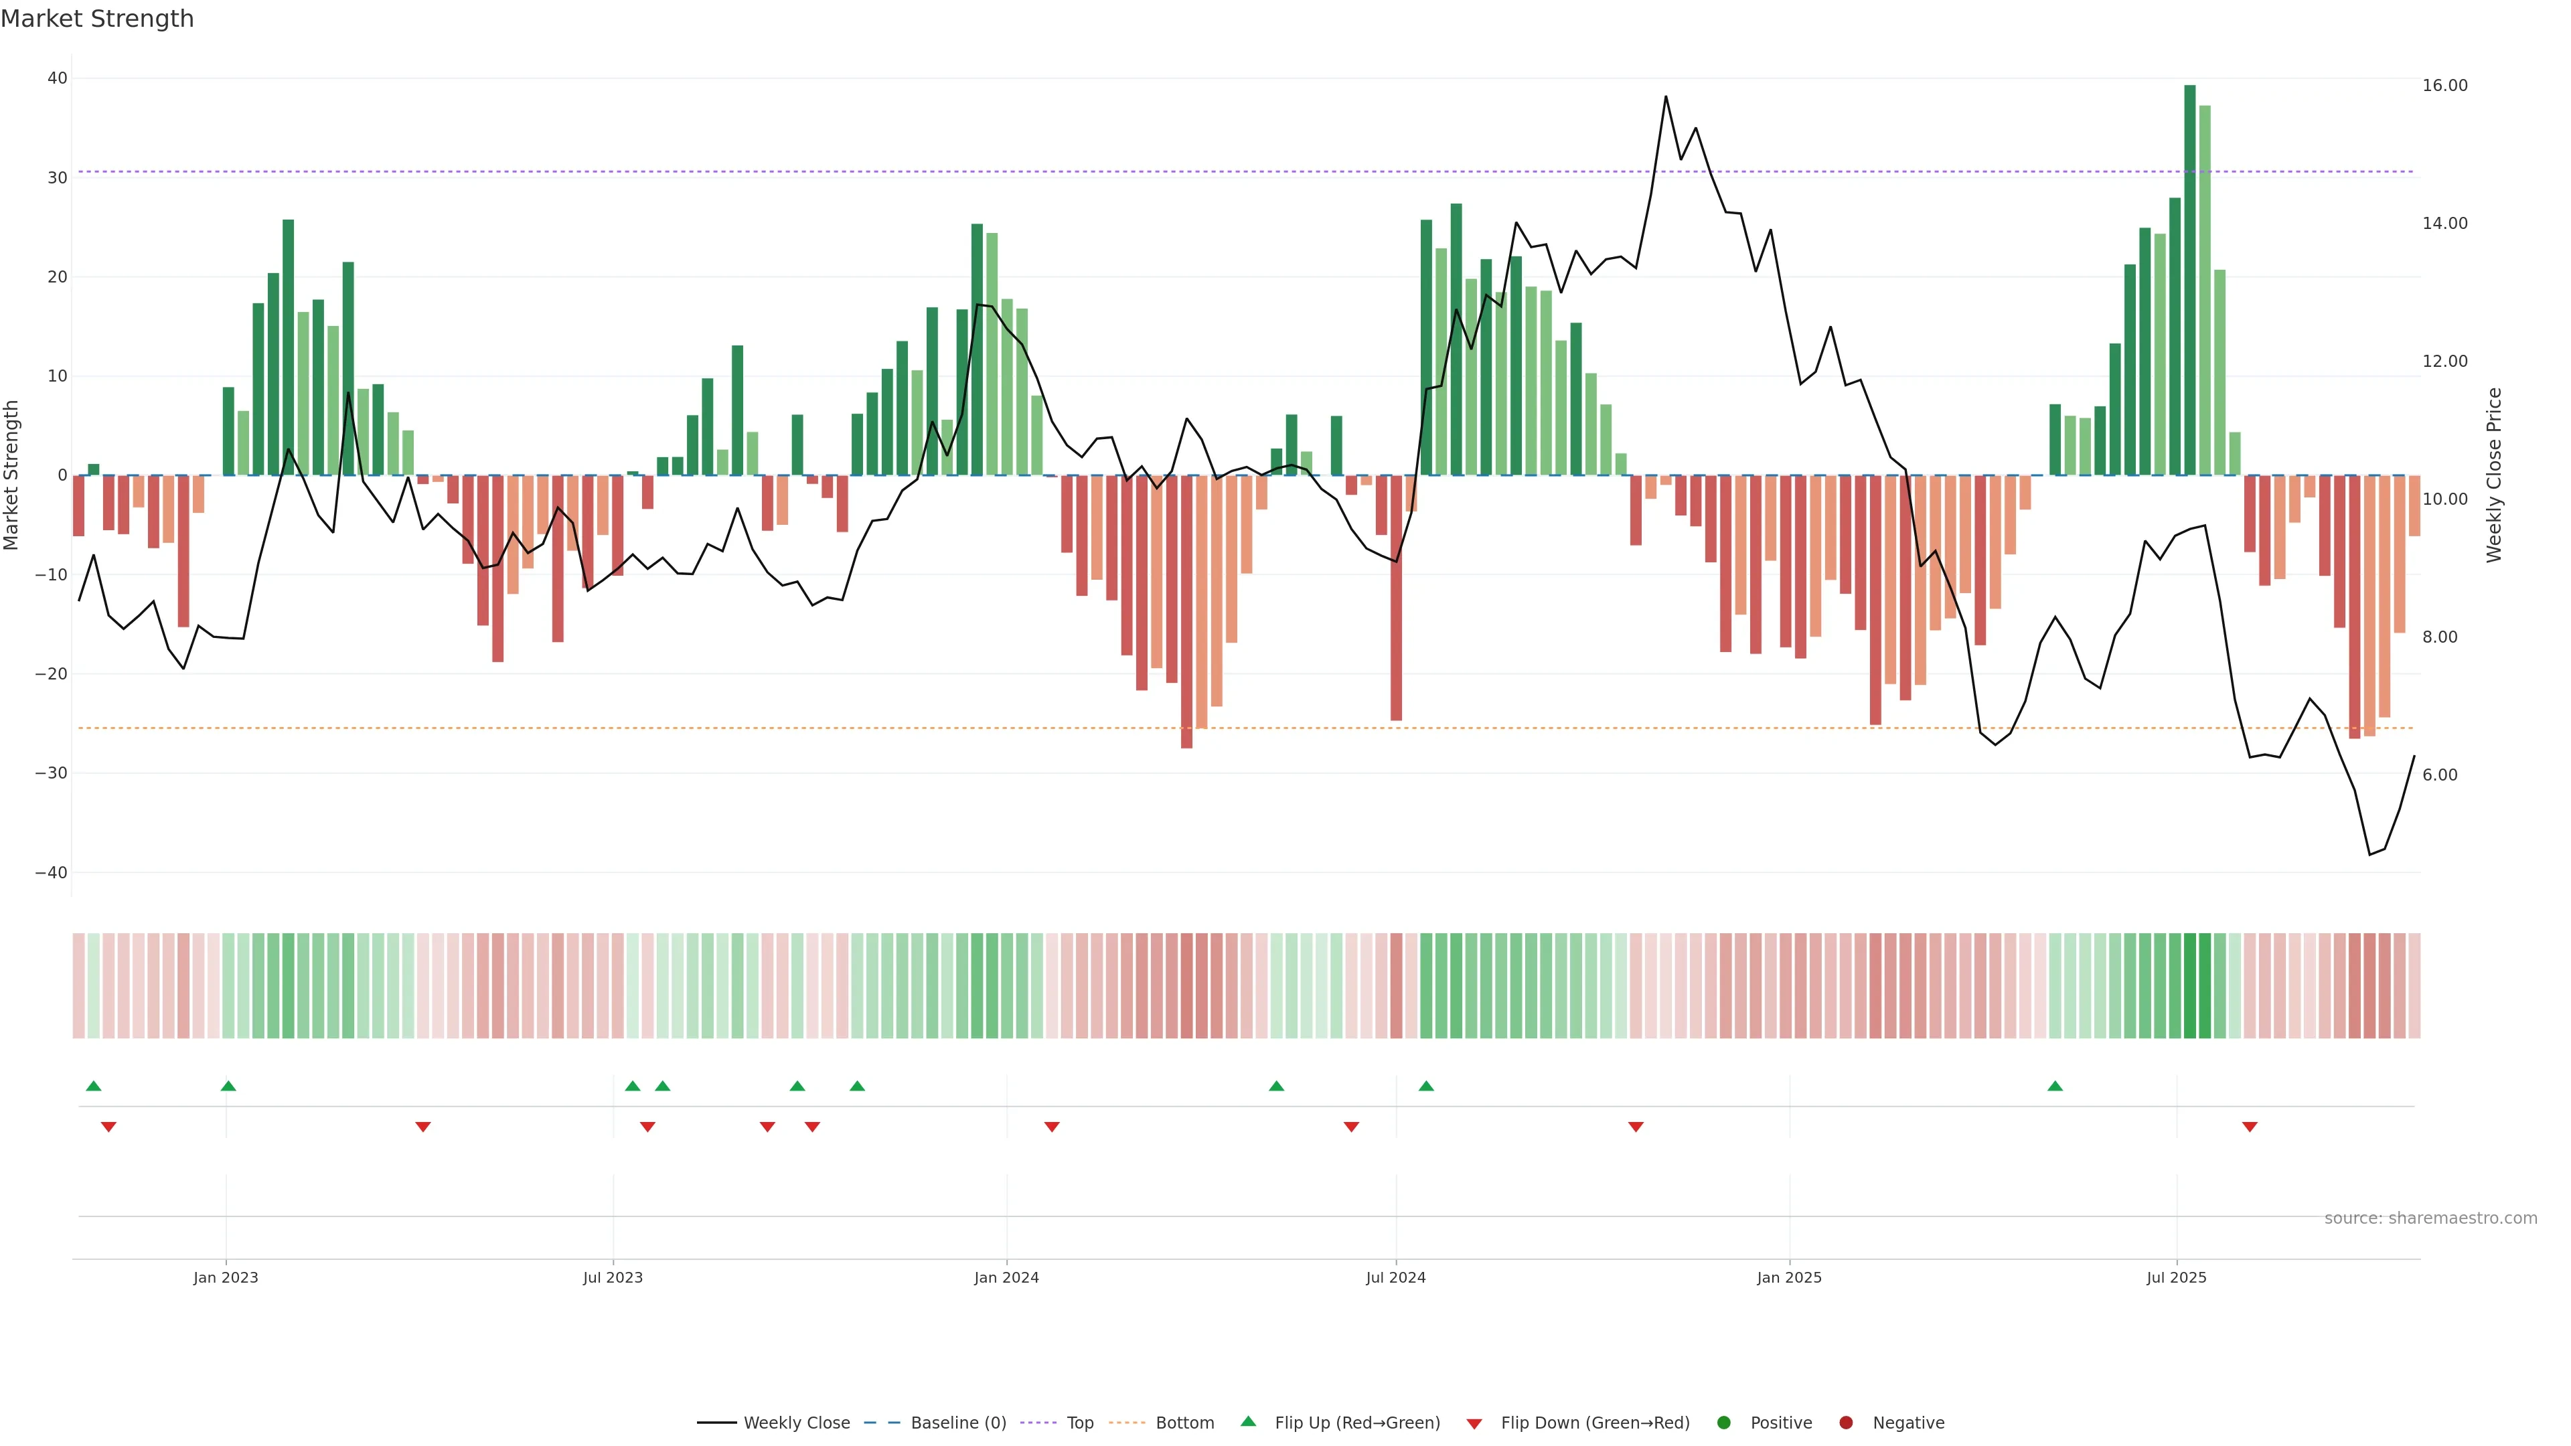Click the Negative red circle legend marker
The width and height of the screenshot is (2571, 1446).
(1845, 1423)
